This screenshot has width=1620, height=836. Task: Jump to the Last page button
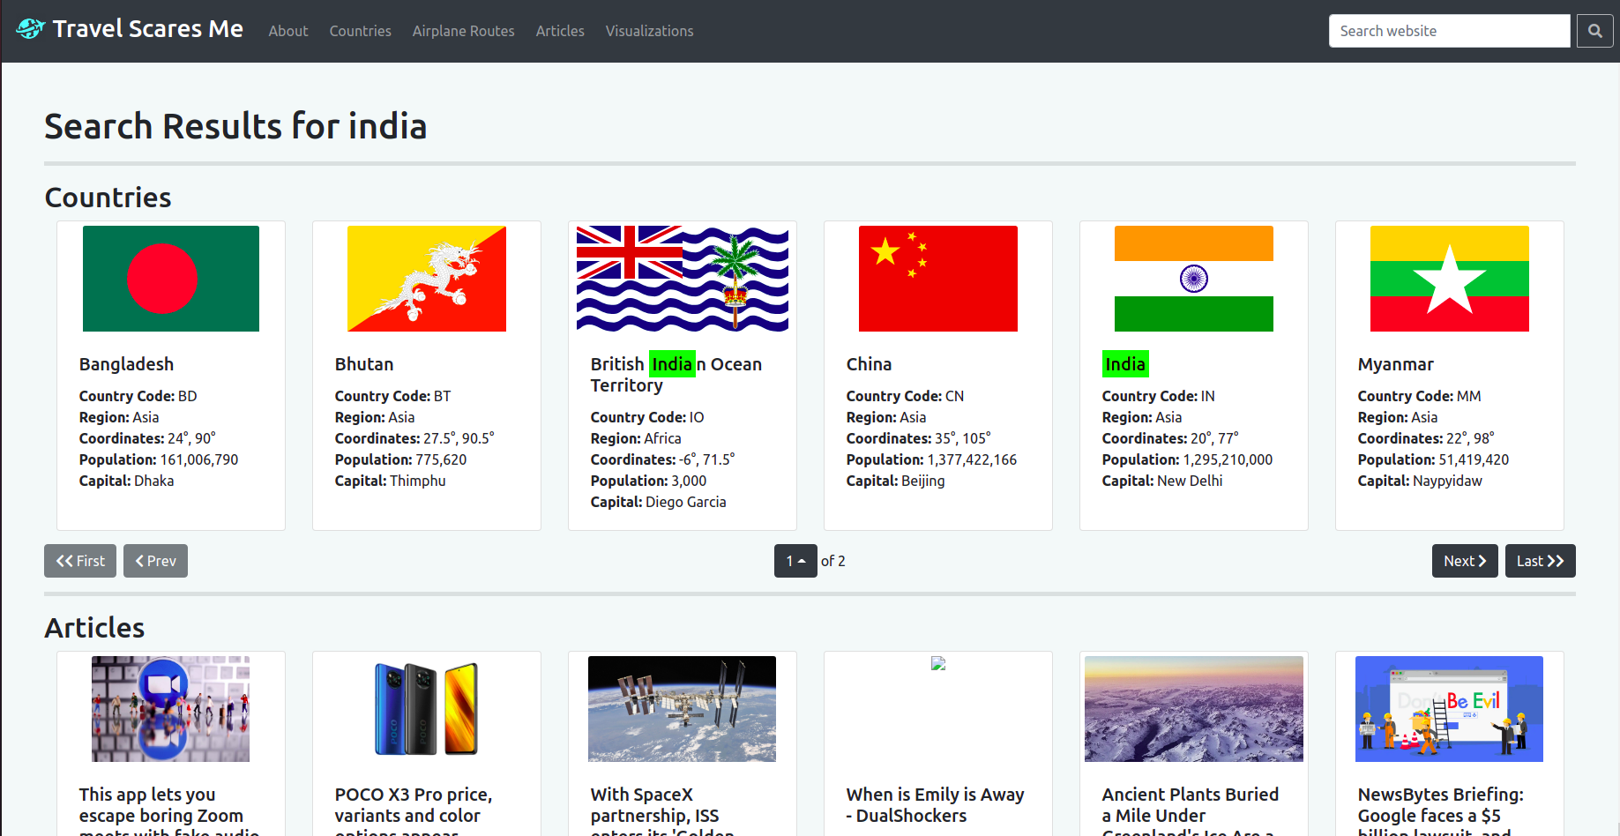click(1540, 561)
